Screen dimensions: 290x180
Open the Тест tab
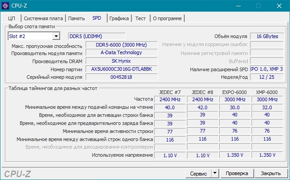pos(140,18)
